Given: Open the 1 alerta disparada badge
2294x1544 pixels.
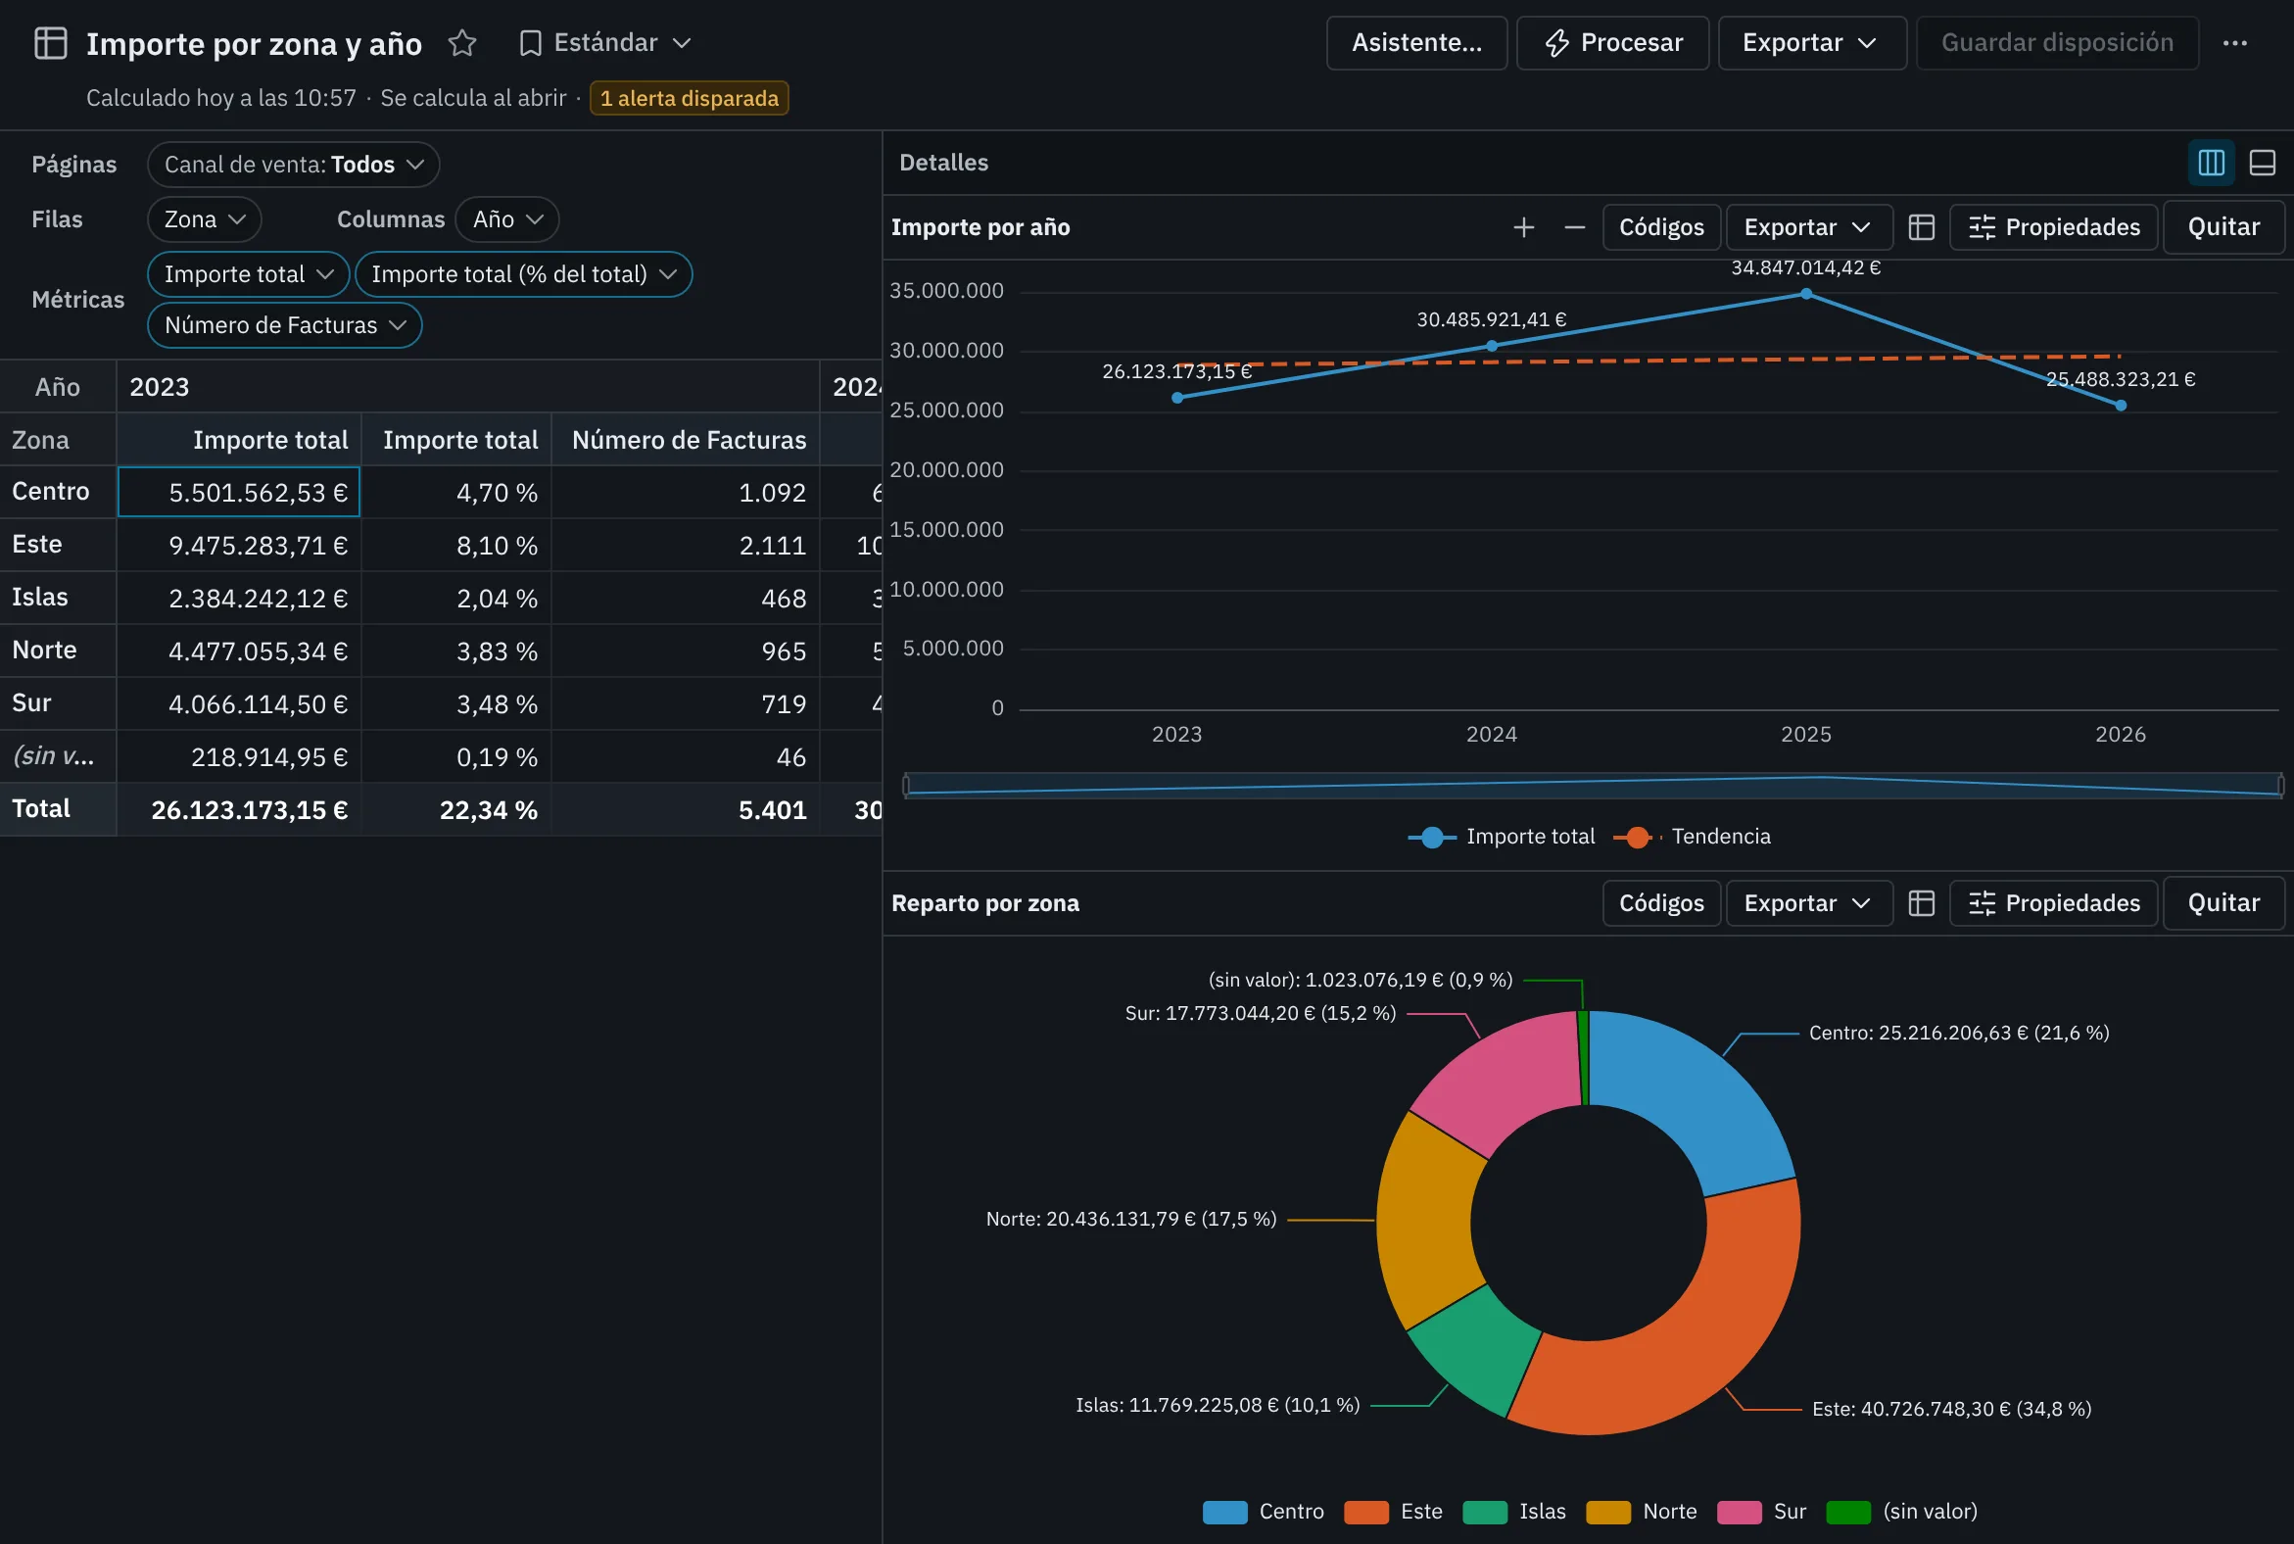Looking at the screenshot, I should 690,99.
